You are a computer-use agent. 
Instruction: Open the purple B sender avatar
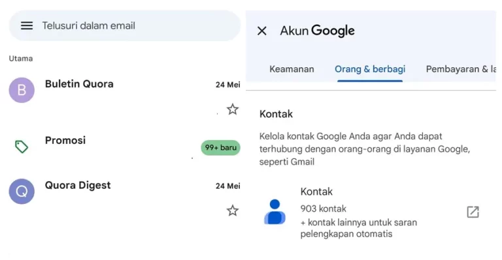click(22, 90)
